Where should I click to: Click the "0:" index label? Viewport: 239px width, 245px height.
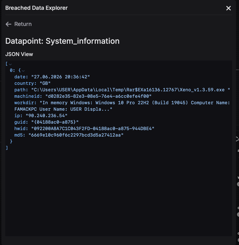tap(12, 70)
